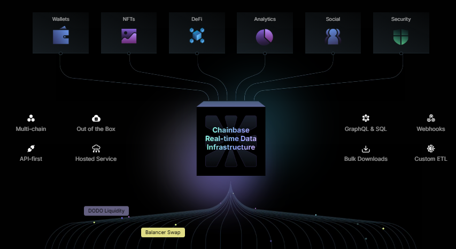Click the API-first feature label
The height and width of the screenshot is (249, 456).
pyautogui.click(x=31, y=159)
